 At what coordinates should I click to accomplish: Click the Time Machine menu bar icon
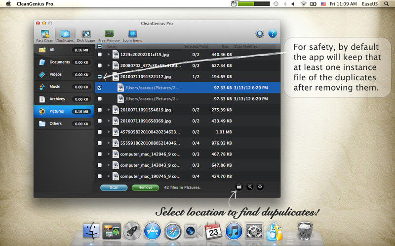276,4
